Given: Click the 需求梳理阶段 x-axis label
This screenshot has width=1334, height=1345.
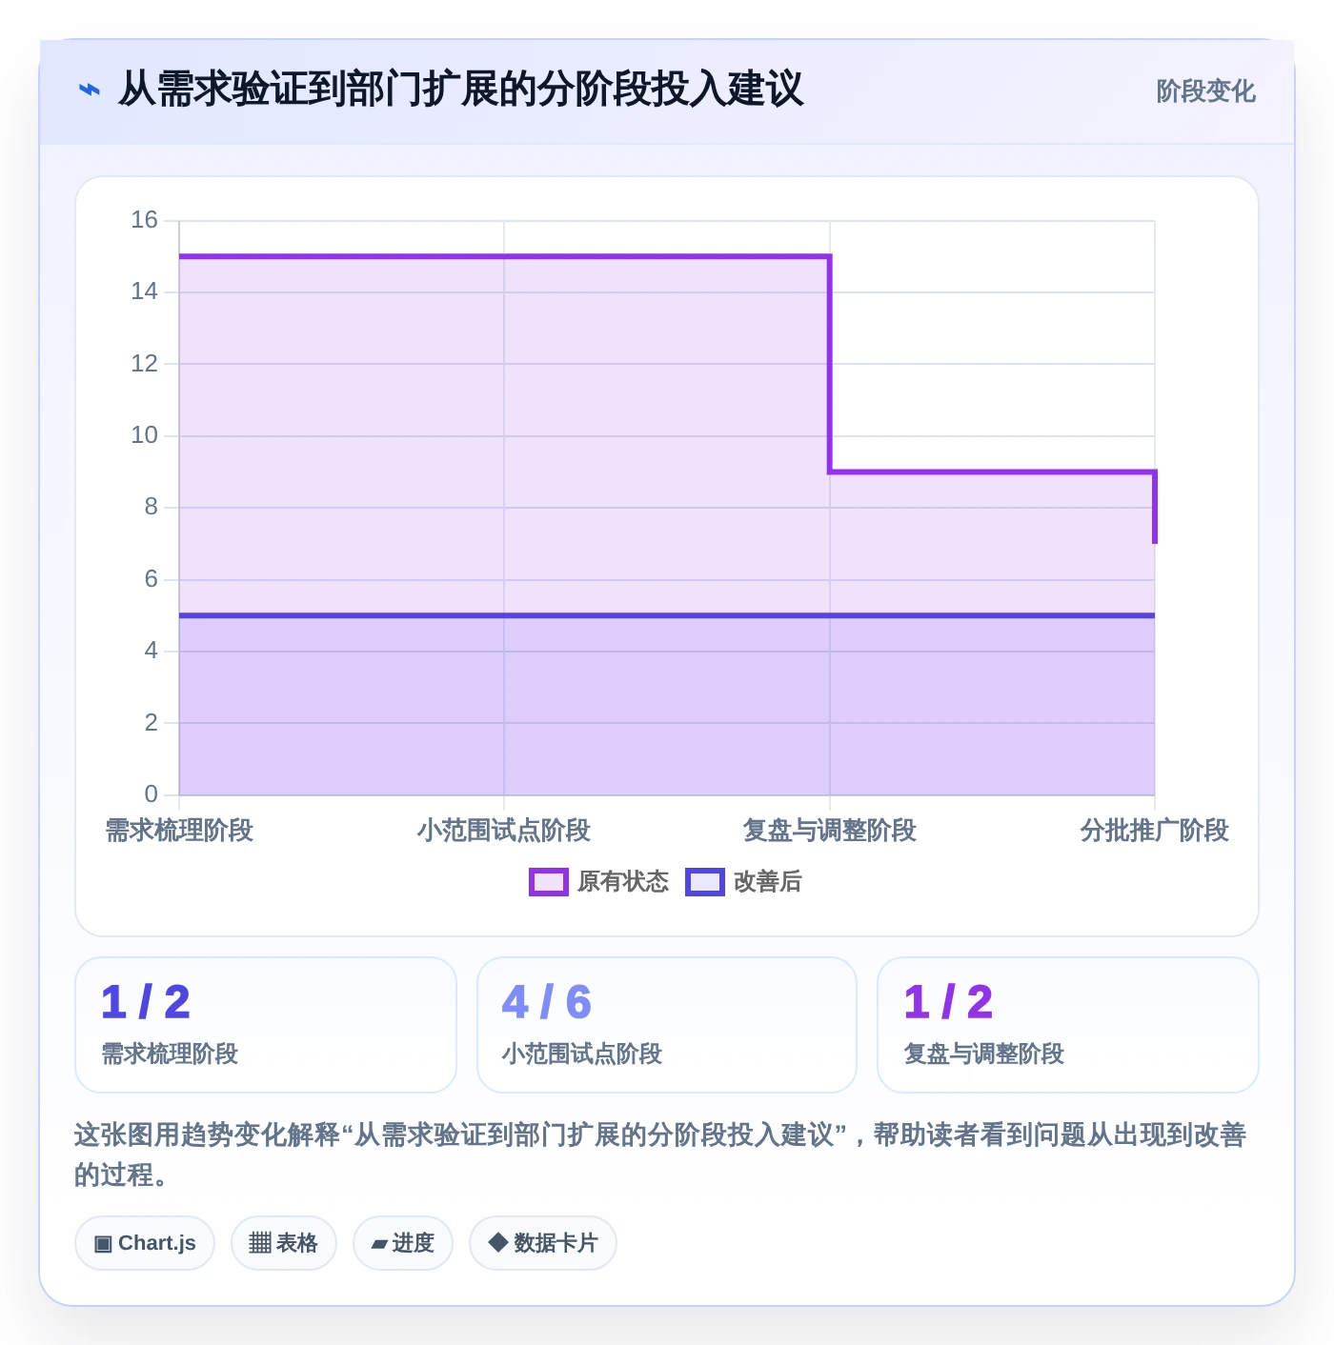Looking at the screenshot, I should tap(179, 831).
